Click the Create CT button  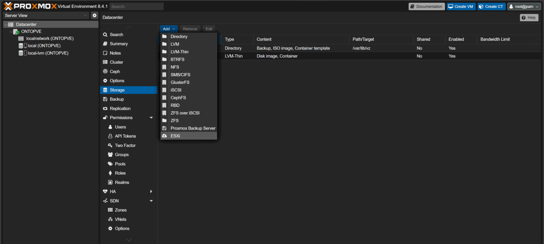(x=491, y=6)
